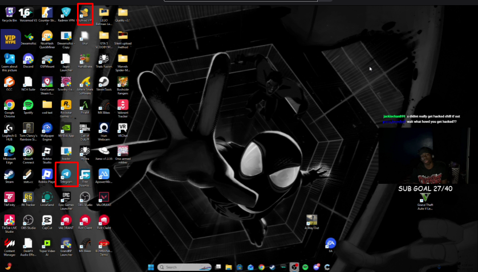Select the Roblox Player shortcut

(47, 176)
